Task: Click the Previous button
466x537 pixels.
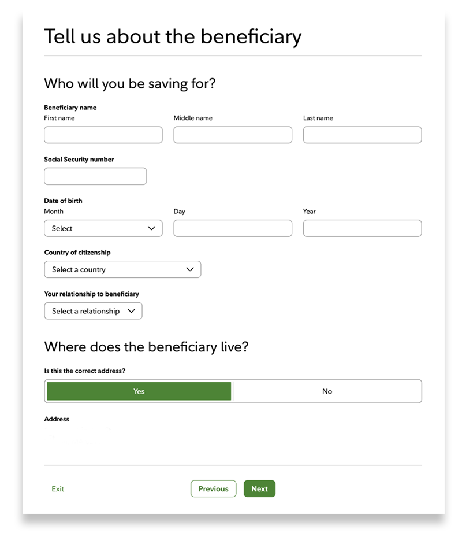Action: coord(213,488)
